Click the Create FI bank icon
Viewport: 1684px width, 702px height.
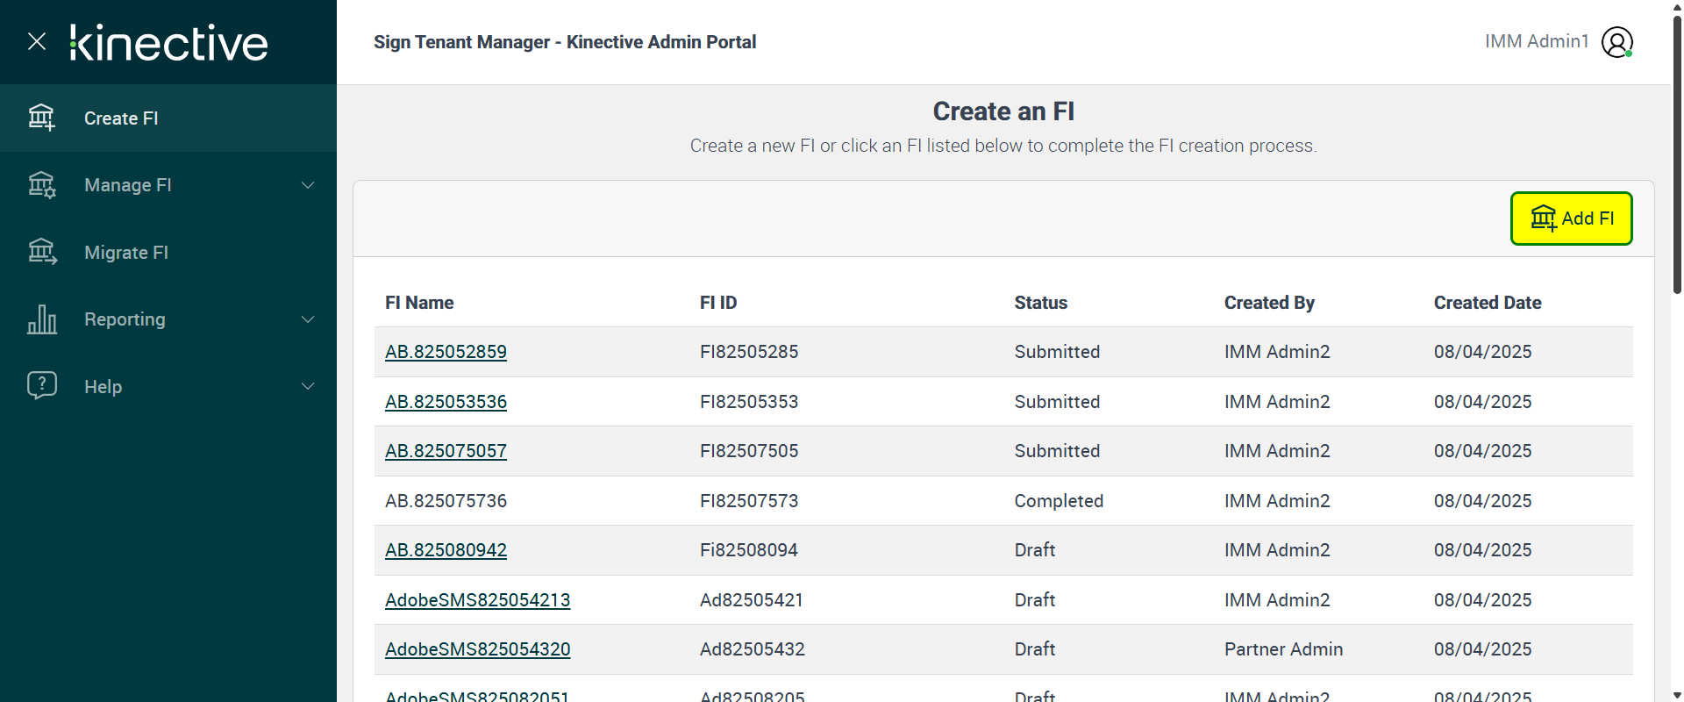[x=41, y=118]
